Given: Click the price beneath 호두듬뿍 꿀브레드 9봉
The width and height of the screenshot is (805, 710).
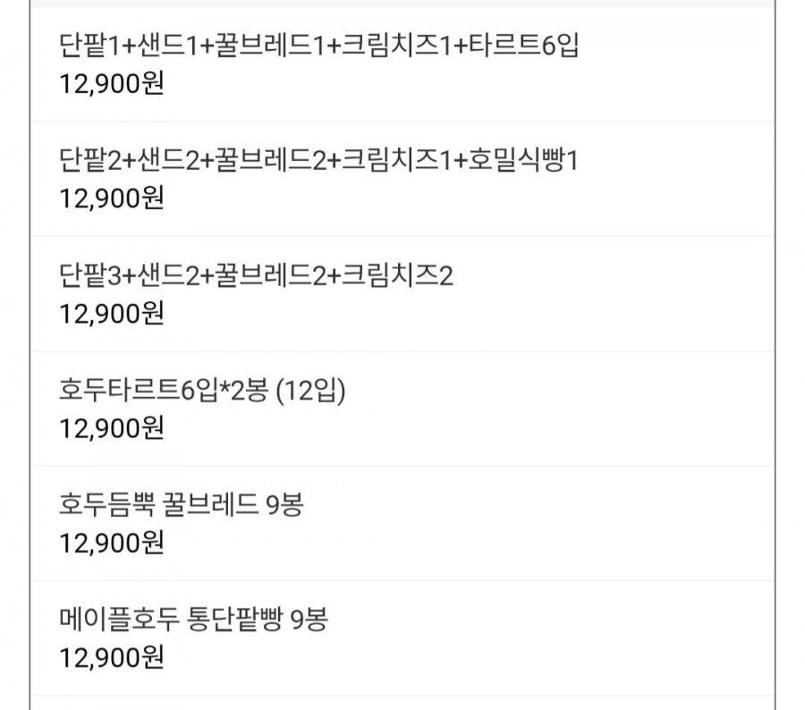Looking at the screenshot, I should click(x=111, y=543).
